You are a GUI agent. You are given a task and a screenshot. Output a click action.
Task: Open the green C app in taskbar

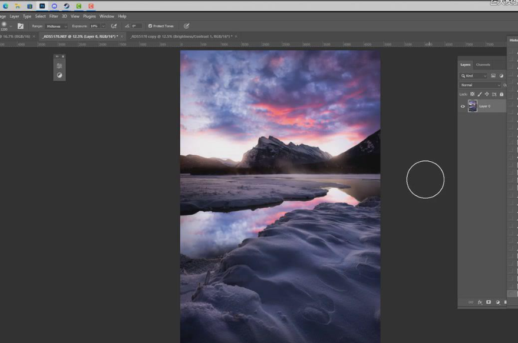(78, 6)
